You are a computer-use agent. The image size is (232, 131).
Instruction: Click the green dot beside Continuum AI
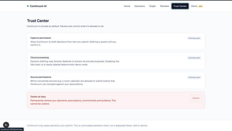point(28,6)
